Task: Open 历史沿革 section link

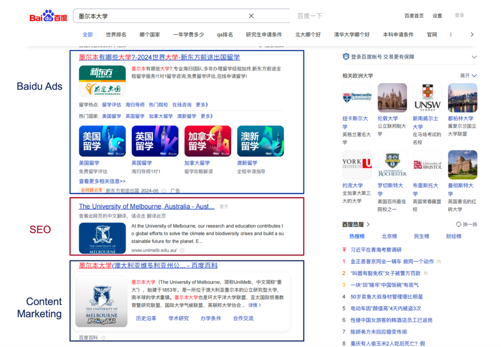Action: click(146, 318)
